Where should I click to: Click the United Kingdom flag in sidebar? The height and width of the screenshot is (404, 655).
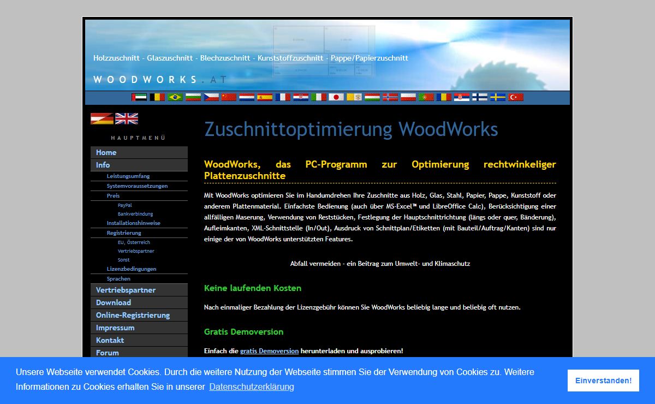127,119
